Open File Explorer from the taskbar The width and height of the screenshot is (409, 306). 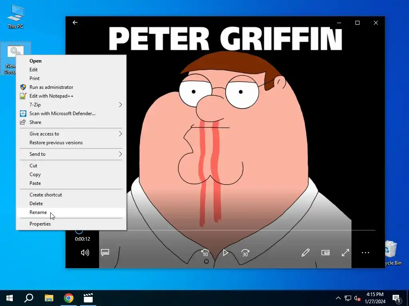pyautogui.click(x=49, y=298)
